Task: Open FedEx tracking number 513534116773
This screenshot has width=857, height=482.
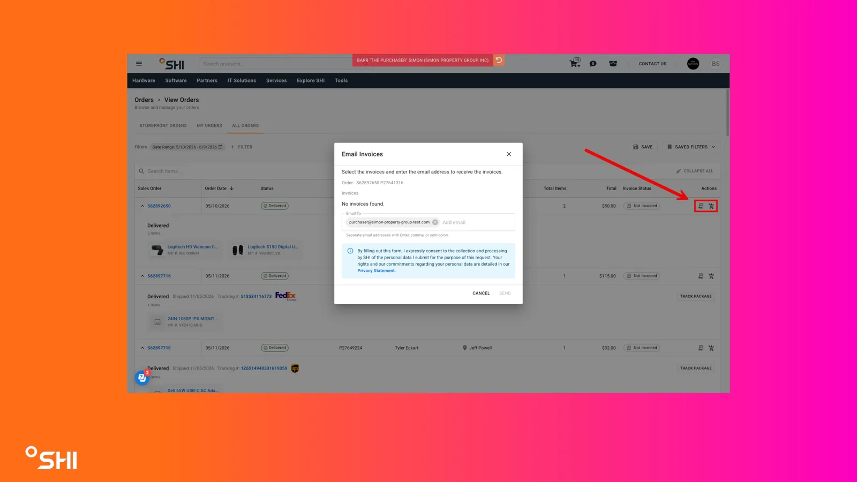Action: tap(256, 296)
